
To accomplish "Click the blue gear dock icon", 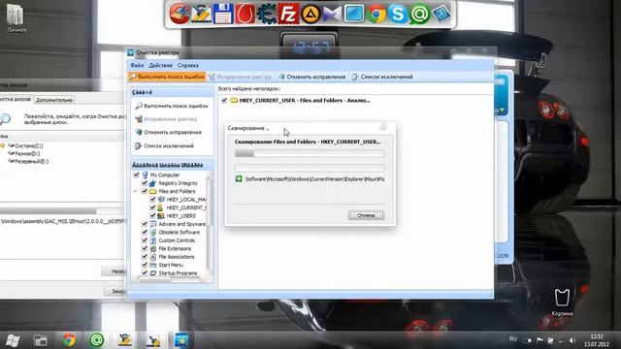I will click(x=267, y=14).
